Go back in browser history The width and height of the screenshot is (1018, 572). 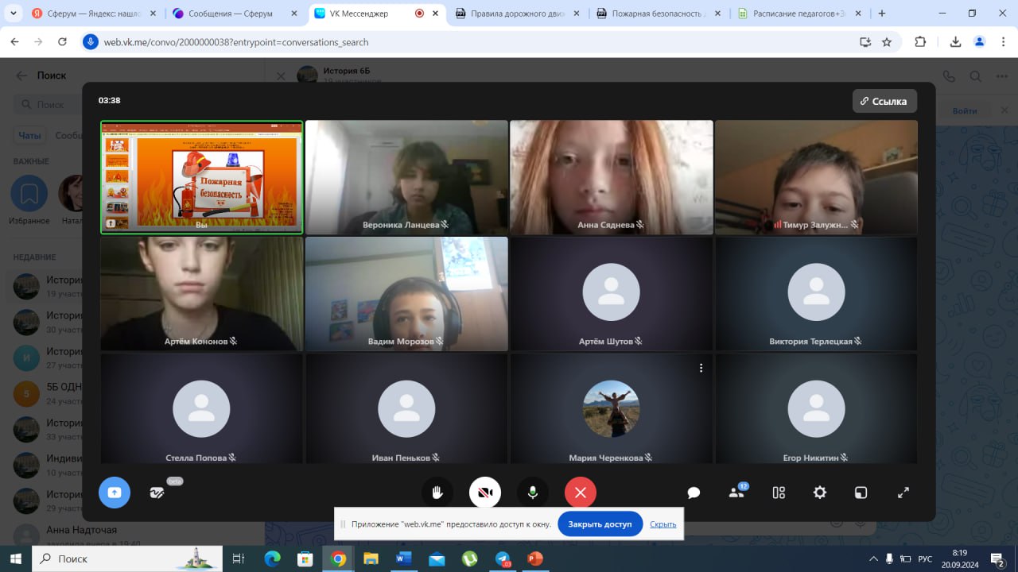pyautogui.click(x=14, y=42)
